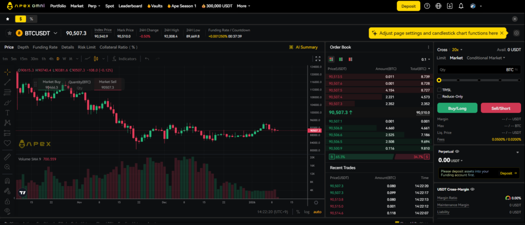Switch display to percent mode

(x=31, y=19)
